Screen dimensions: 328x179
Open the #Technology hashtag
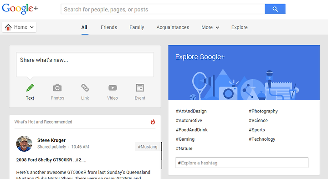tap(262, 139)
